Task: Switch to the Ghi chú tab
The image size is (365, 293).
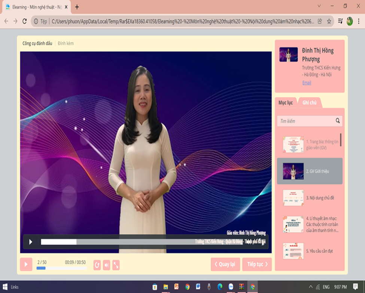Action: pyautogui.click(x=310, y=103)
